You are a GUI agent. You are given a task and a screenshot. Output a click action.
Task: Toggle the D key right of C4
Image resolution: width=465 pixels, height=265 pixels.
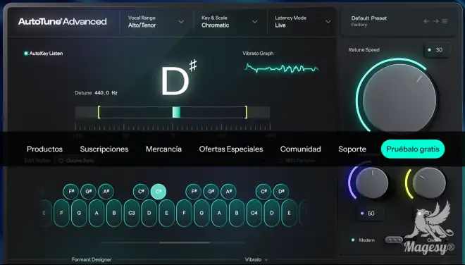[x=272, y=213]
